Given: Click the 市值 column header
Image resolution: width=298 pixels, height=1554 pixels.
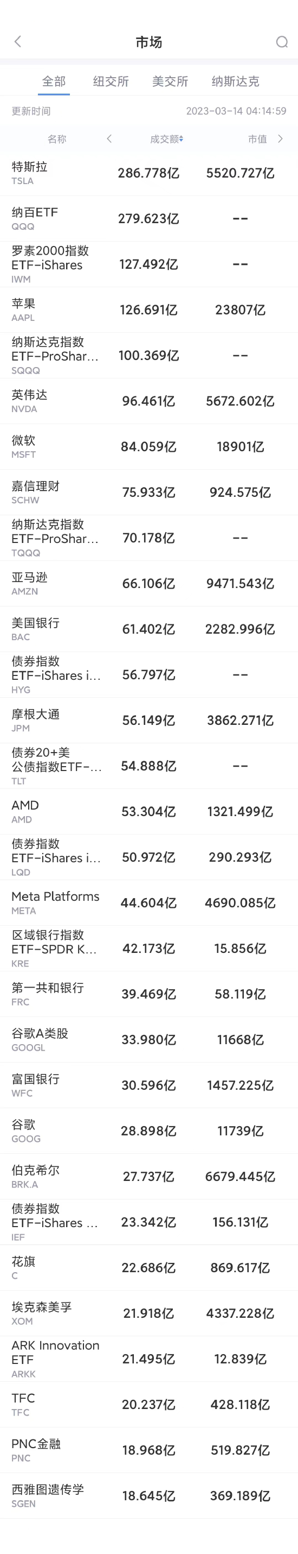Looking at the screenshot, I should 258,139.
